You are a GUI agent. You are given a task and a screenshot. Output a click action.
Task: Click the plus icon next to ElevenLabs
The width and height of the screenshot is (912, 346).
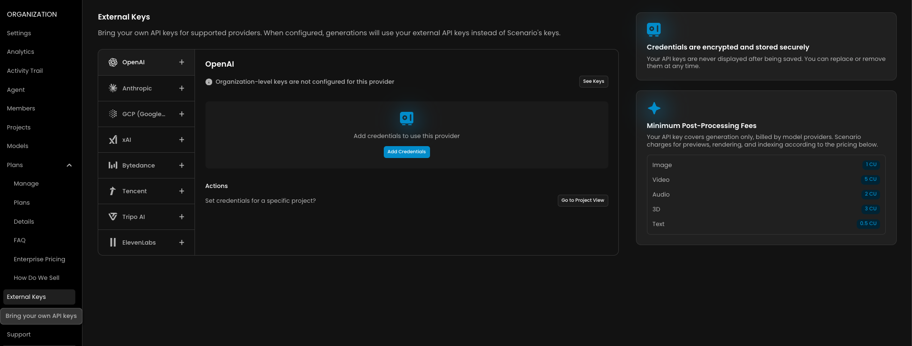182,242
